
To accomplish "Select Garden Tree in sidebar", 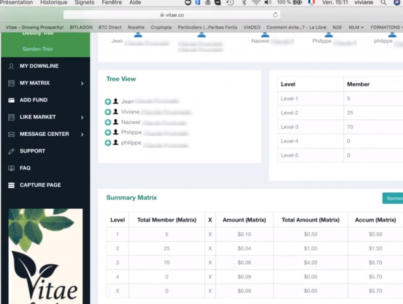I will (x=37, y=49).
